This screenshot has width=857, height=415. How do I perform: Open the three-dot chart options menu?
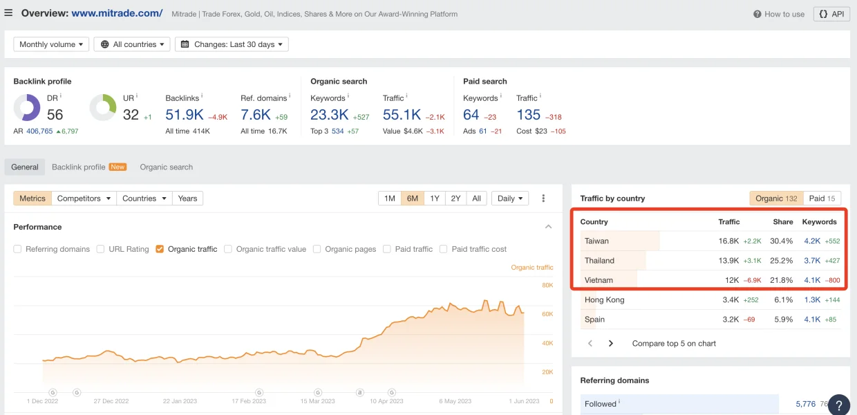(x=543, y=199)
